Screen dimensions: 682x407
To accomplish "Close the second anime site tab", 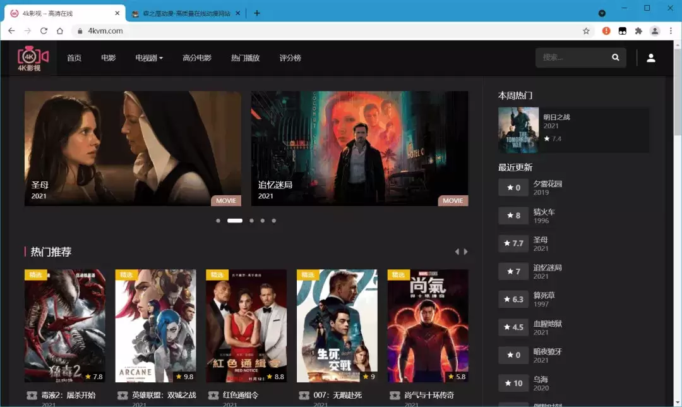I will click(238, 13).
